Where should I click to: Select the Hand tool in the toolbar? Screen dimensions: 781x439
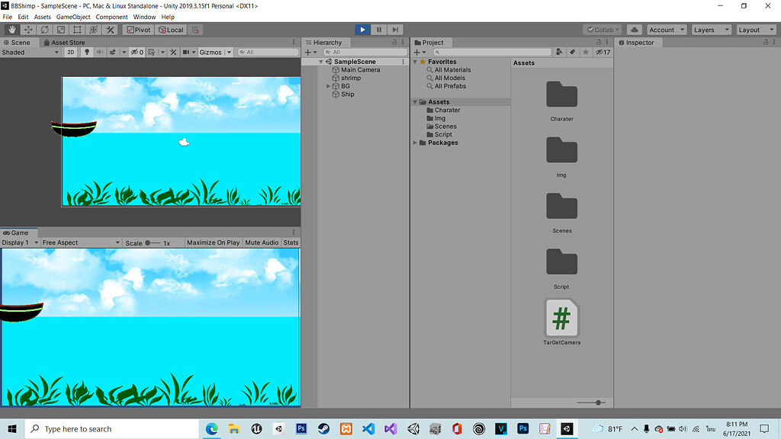pos(11,29)
